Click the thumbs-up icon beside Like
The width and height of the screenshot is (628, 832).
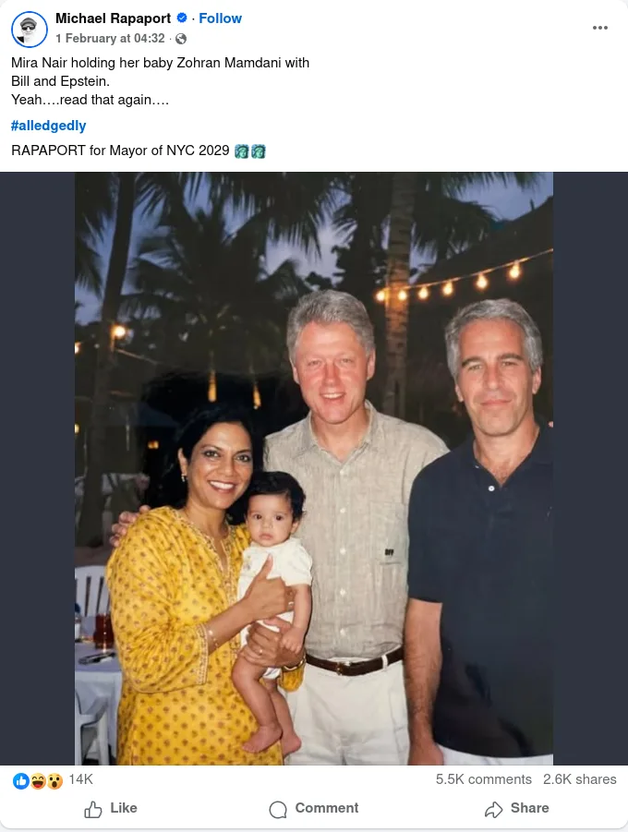coord(93,809)
